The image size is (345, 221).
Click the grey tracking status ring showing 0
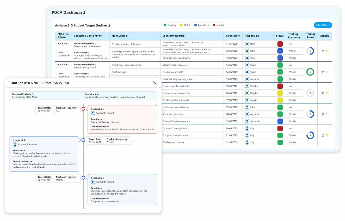(310, 93)
